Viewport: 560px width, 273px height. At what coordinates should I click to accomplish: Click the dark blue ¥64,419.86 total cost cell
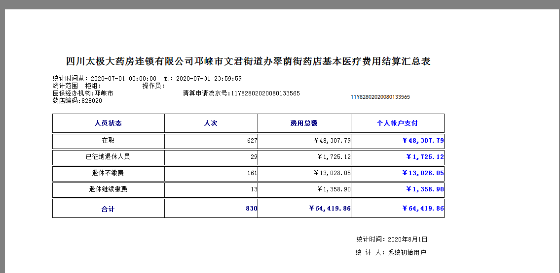tap(304, 209)
